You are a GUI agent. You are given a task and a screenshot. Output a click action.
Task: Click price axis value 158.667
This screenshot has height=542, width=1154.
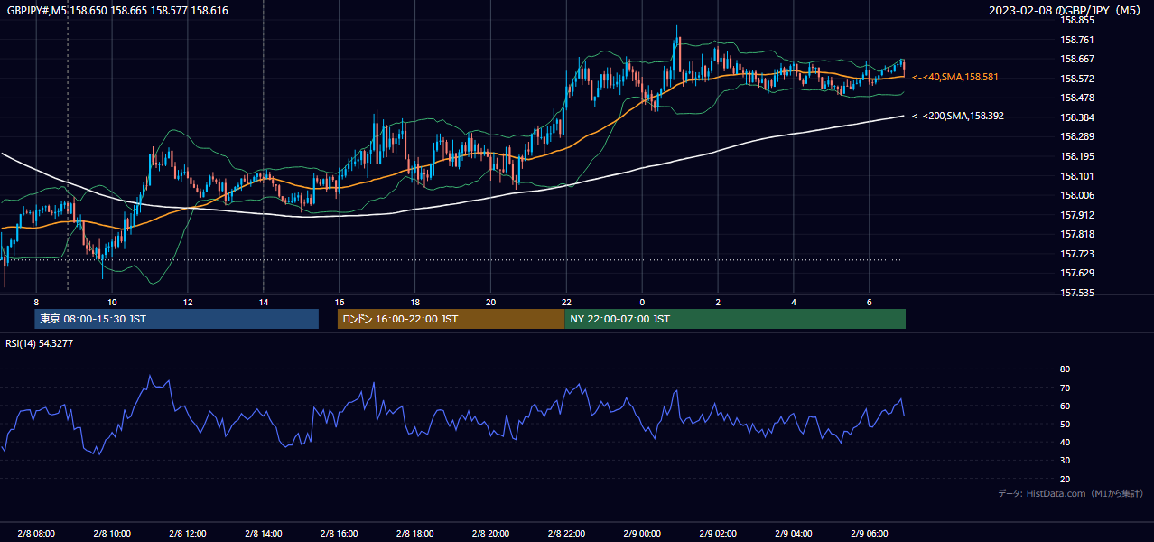click(x=1076, y=59)
